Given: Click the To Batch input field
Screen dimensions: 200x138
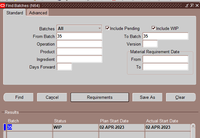Looking at the screenshot, I should 165,36.
